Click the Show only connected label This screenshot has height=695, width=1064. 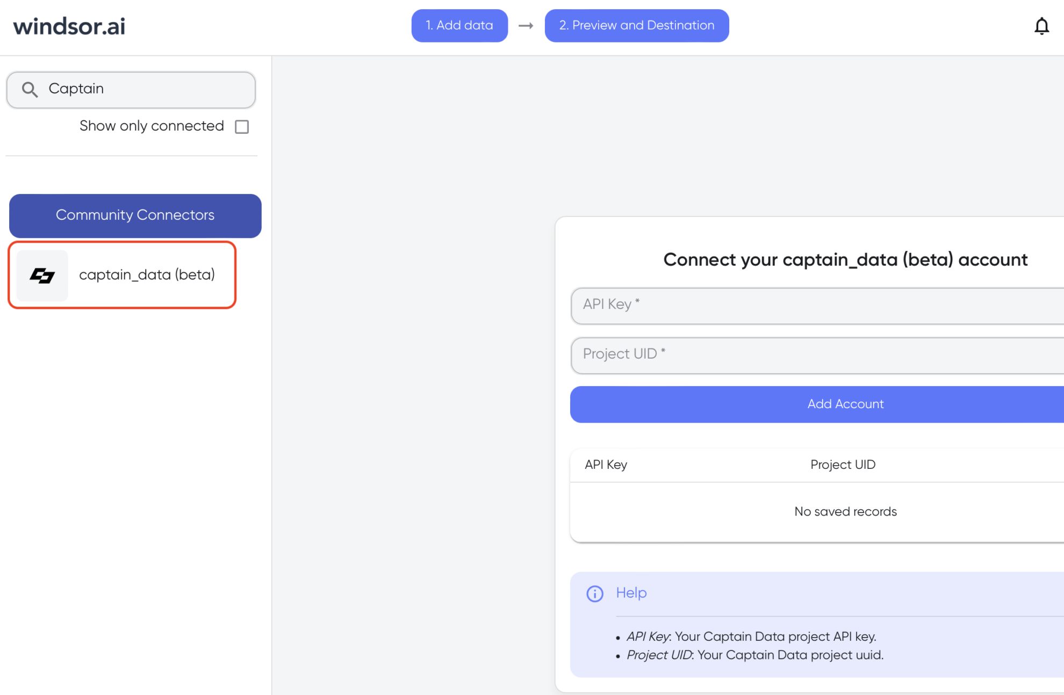click(152, 126)
